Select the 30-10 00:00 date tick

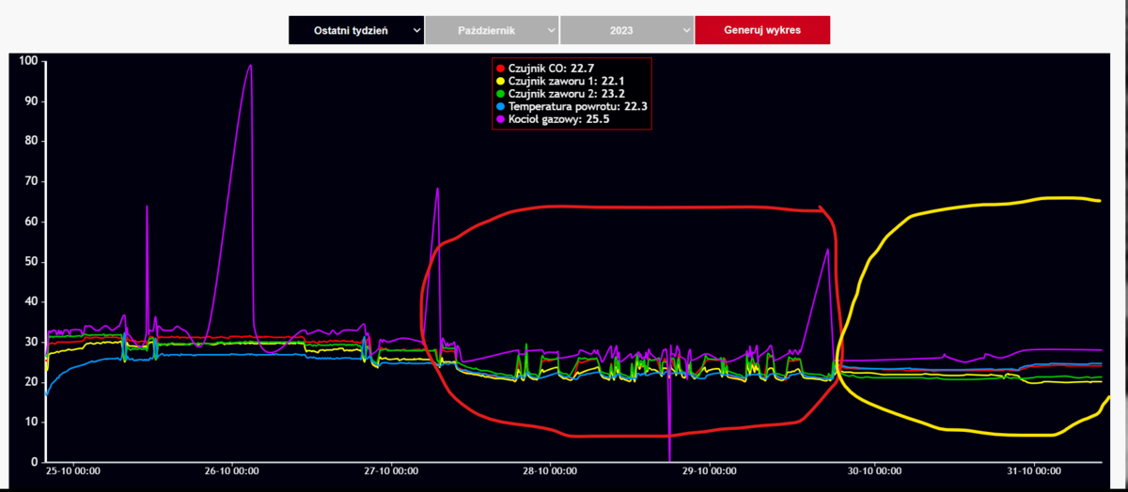(868, 471)
